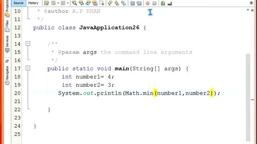This screenshot has height=144, width=257.
Task: Click the @author A.P KHAN comment
Action: pyautogui.click(x=72, y=11)
